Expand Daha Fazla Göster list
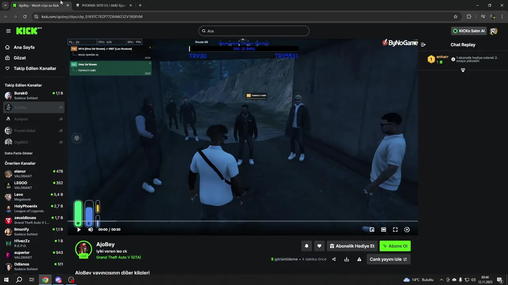The height and width of the screenshot is (285, 508). [x=19, y=153]
